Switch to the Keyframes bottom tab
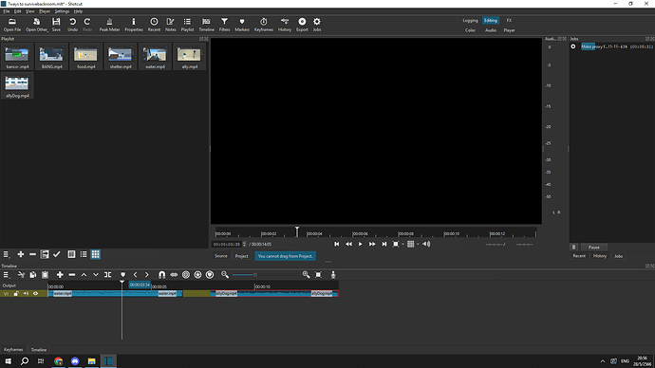 (x=13, y=350)
